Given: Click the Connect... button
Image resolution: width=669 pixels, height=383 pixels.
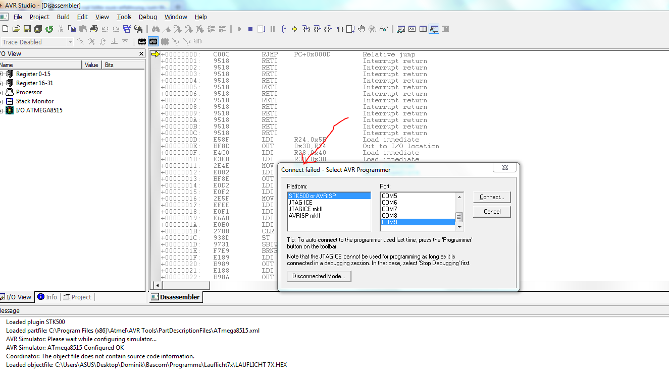Looking at the screenshot, I should [x=492, y=197].
